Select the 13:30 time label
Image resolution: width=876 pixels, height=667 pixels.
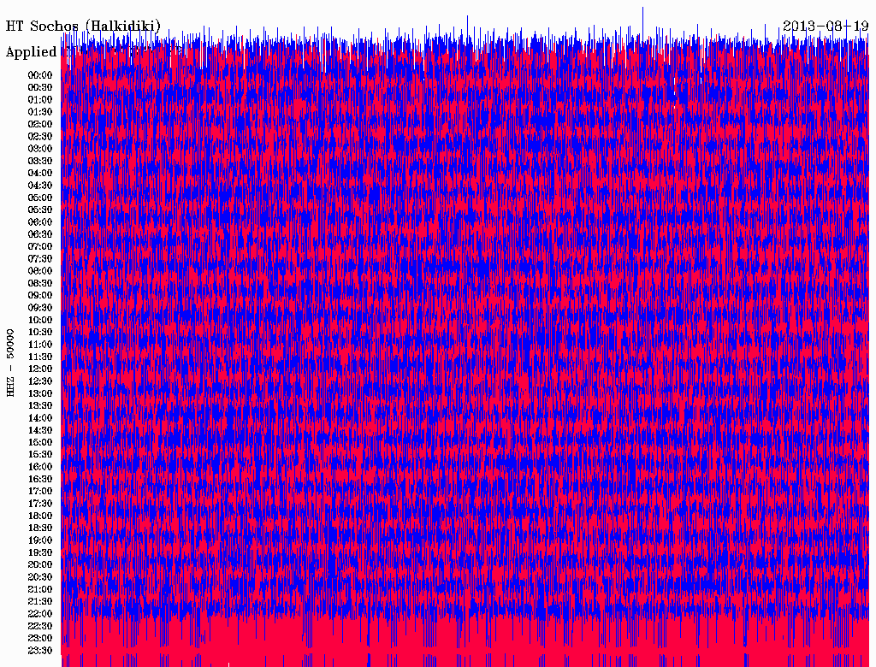click(x=39, y=406)
